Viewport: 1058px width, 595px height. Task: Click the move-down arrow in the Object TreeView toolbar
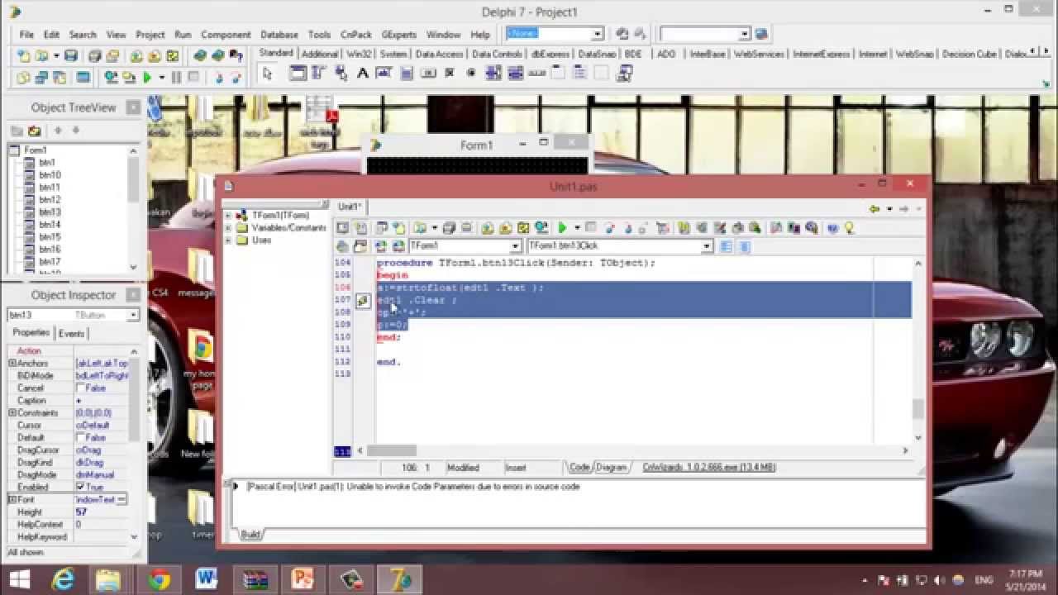click(76, 131)
